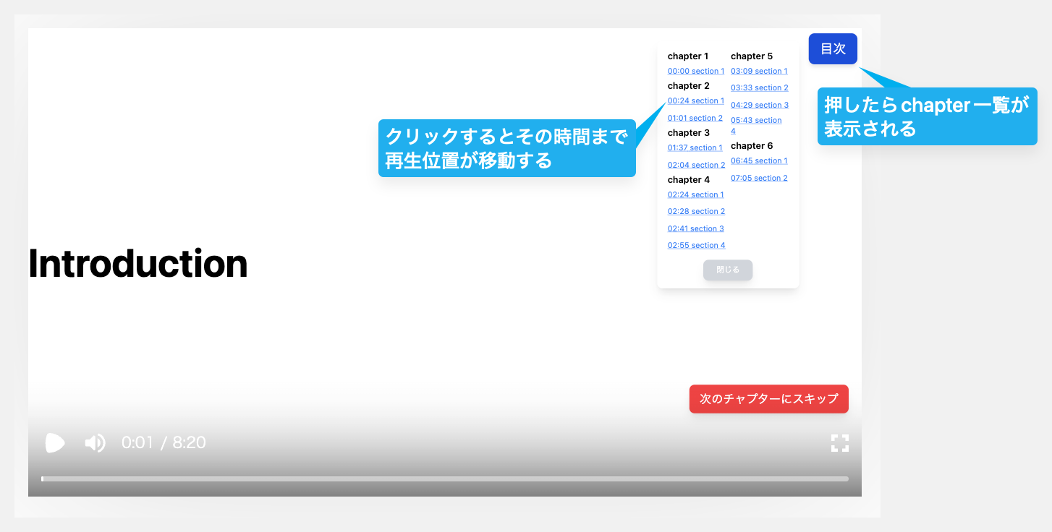Click the chapter 5 heading

752,56
